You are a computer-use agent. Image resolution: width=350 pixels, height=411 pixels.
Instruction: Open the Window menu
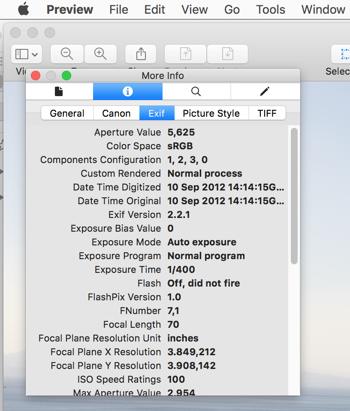(323, 10)
